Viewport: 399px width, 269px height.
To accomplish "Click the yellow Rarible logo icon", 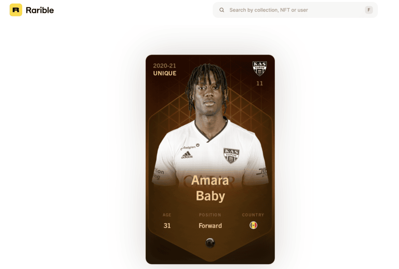I will [16, 10].
